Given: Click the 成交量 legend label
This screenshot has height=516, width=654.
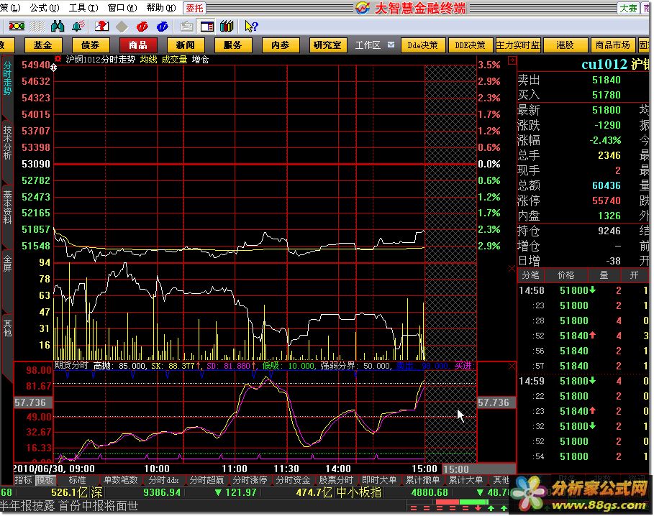Looking at the screenshot, I should pyautogui.click(x=174, y=60).
